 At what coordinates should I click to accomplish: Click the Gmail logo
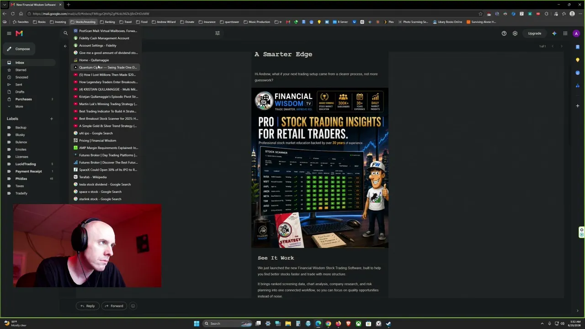tap(19, 33)
